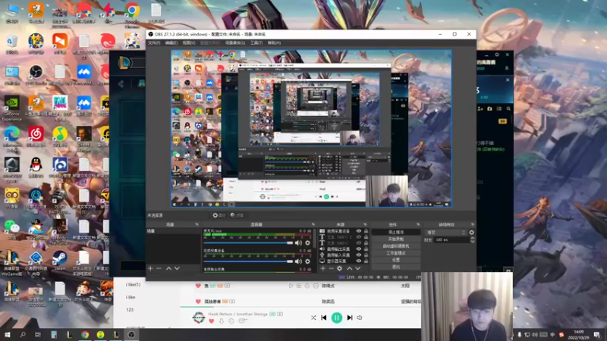Pop out the Sources dock panel icon

pos(365,224)
